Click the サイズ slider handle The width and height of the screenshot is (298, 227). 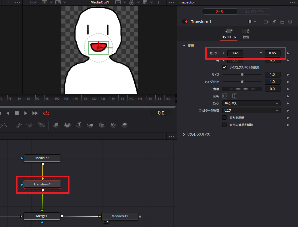coord(242,75)
